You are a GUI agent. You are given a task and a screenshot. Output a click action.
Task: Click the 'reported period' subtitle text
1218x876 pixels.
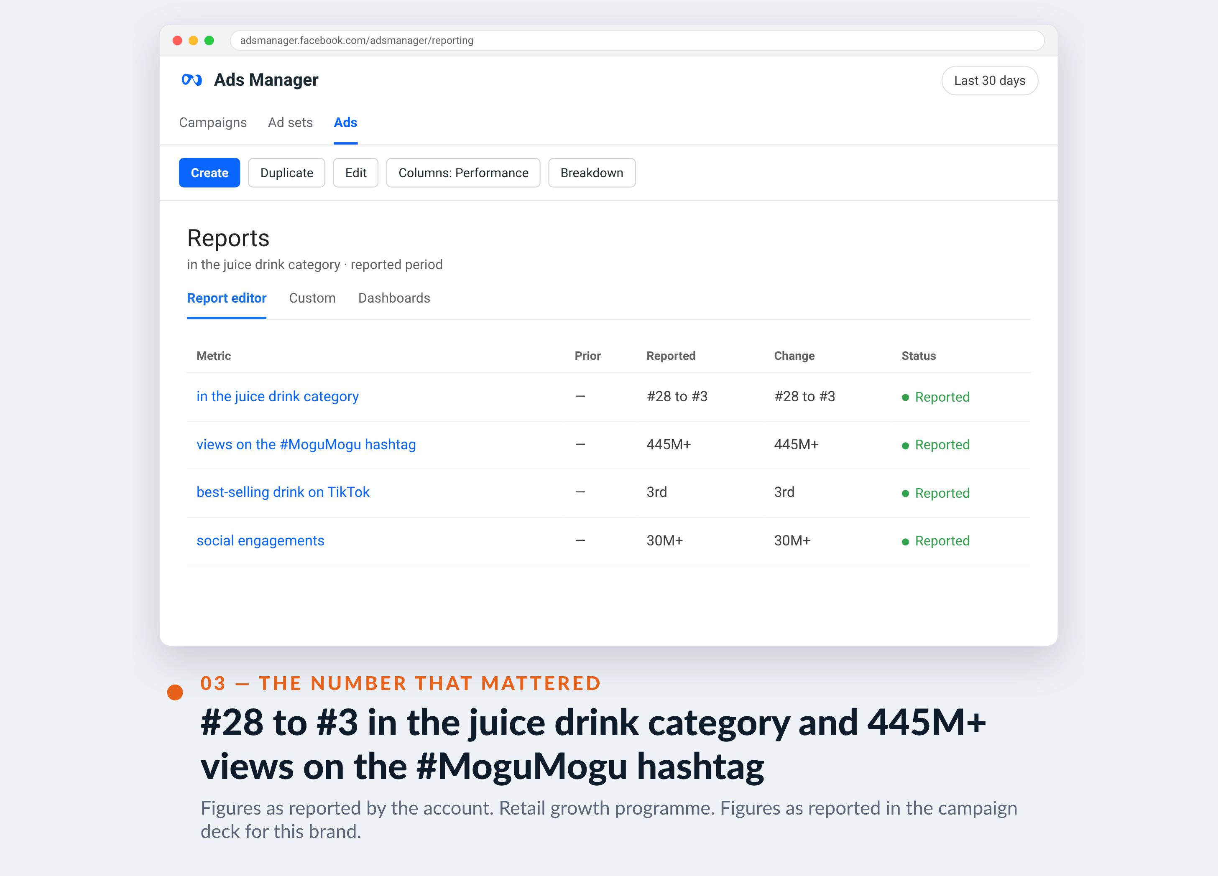tap(396, 265)
